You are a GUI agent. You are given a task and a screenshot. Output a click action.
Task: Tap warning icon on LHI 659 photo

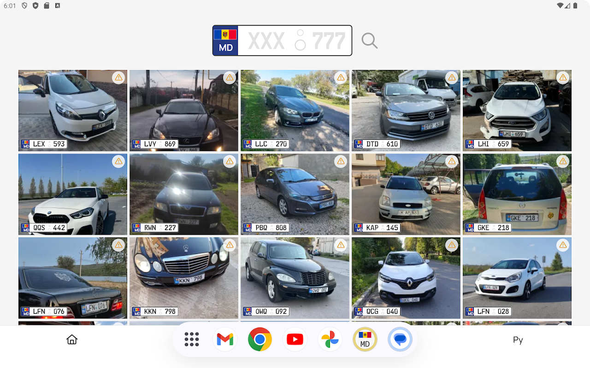pyautogui.click(x=563, y=77)
